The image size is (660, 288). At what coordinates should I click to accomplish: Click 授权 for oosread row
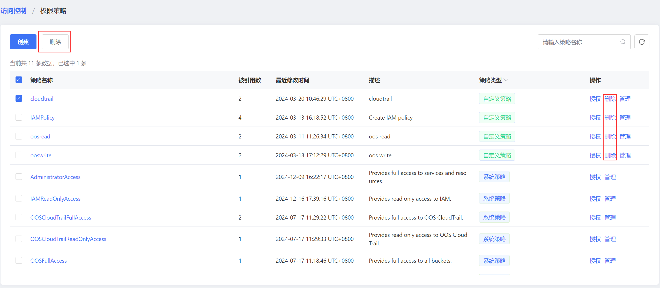click(595, 136)
